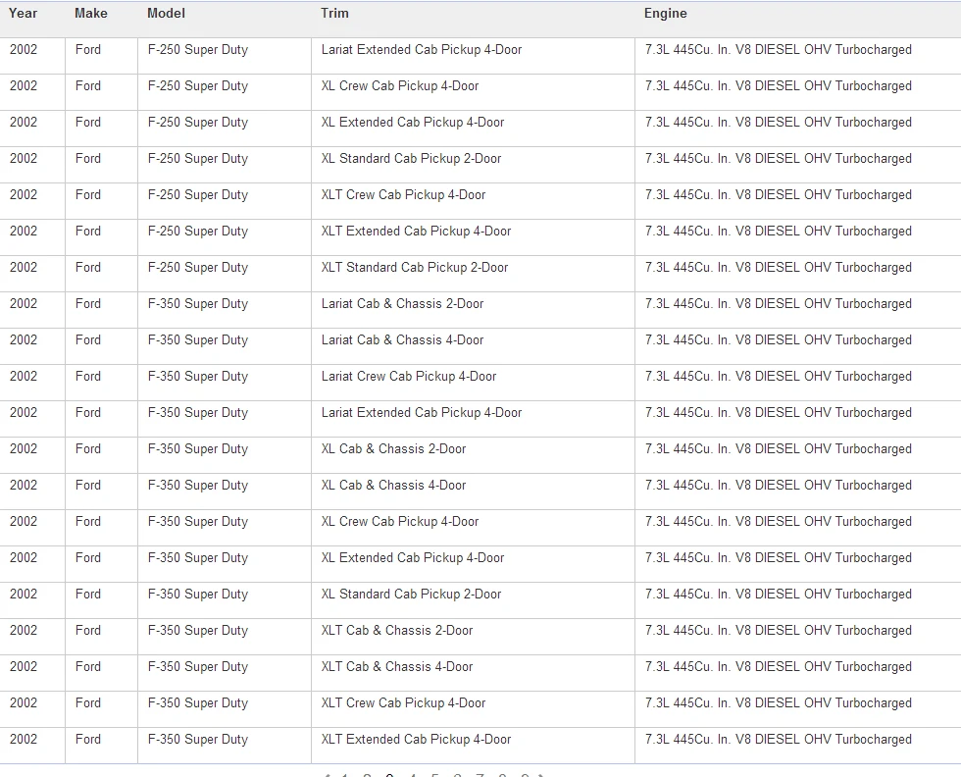Click Year 2002 in F-350 XLT Cab & Chassis 4-Door row
961x777 pixels.
(24, 666)
